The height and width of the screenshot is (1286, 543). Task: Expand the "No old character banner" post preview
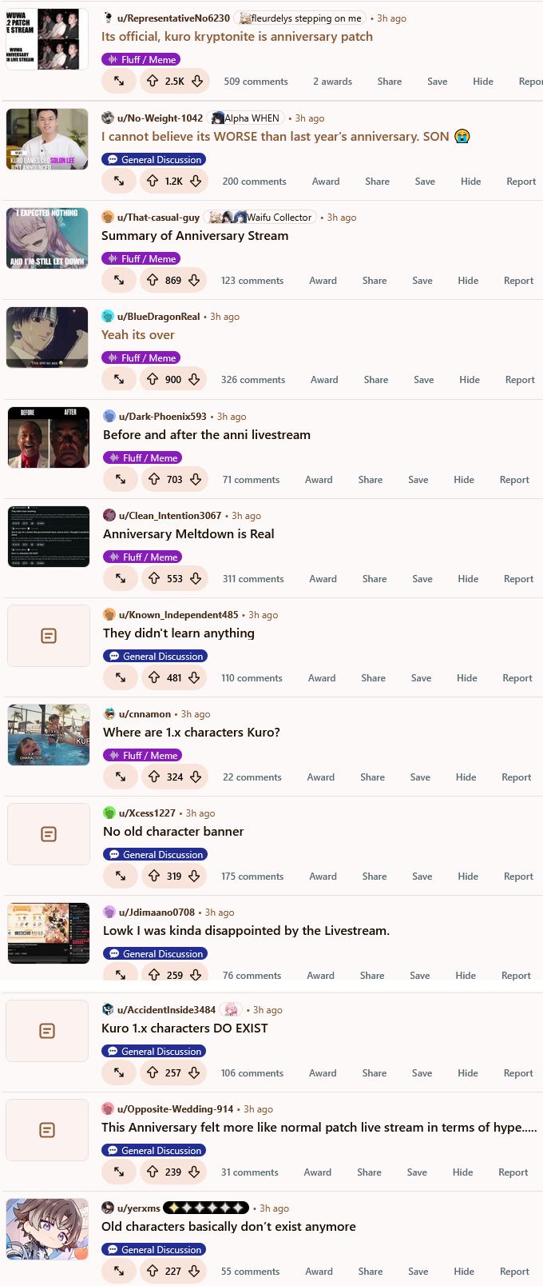click(x=121, y=876)
